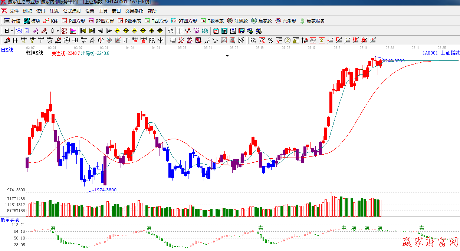Screen dimensions: 460x251
Task: Open the 六角形 hexagon tool
Action: 286,21
